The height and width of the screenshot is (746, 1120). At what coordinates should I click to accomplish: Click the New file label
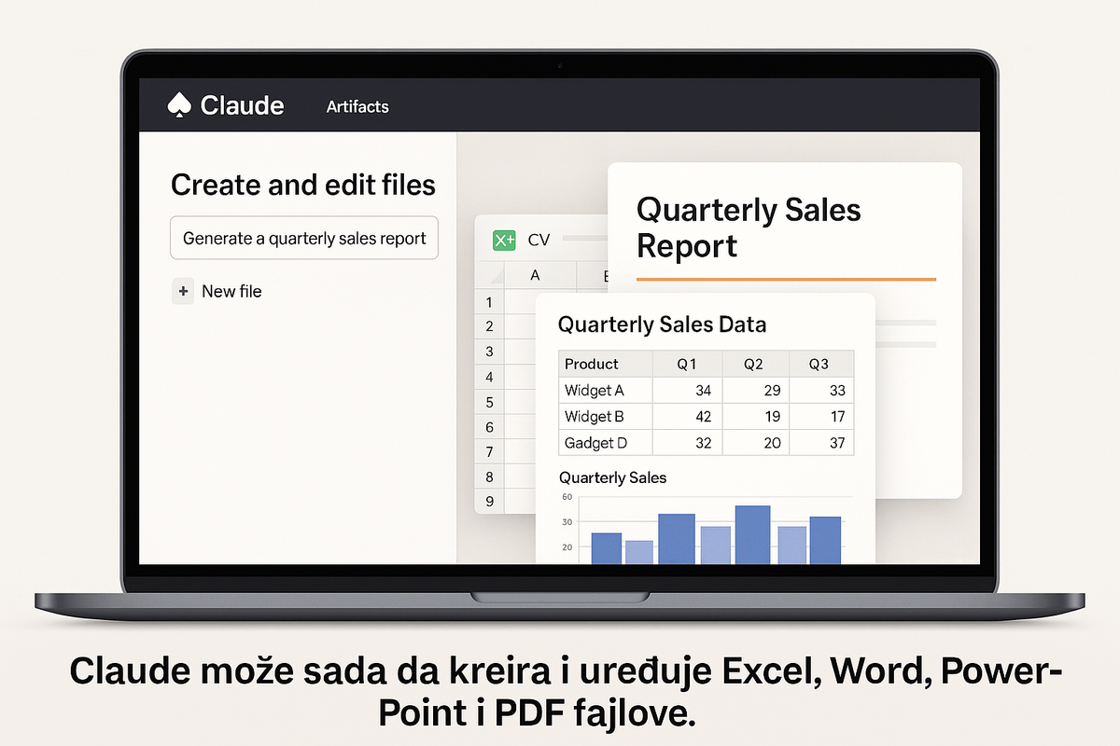[x=231, y=292]
